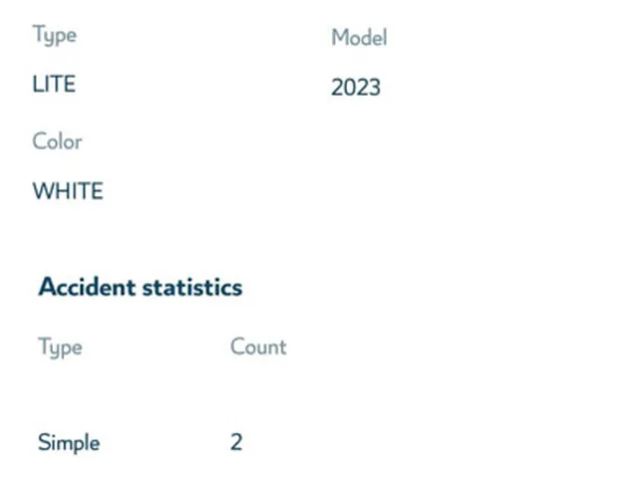Select the WHITE color value
638x478 pixels.
point(68,190)
